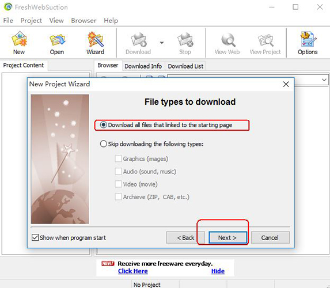Close the New Project Wizard dialog
The width and height of the screenshot is (330, 288).
tap(286, 84)
